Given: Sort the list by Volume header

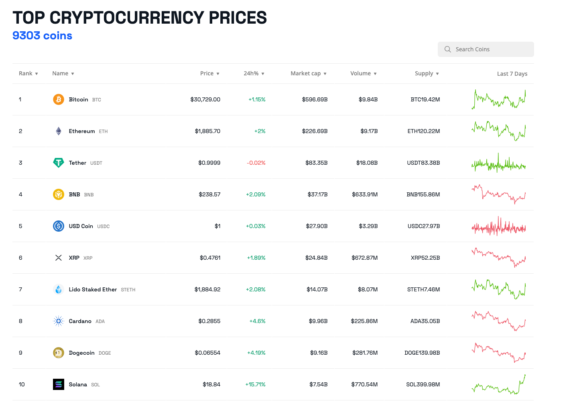Looking at the screenshot, I should [363, 73].
